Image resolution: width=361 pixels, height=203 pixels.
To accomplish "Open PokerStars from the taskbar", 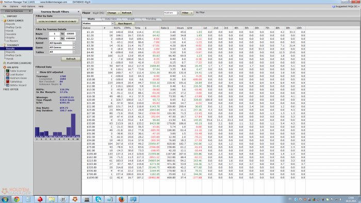I will click(40, 199).
